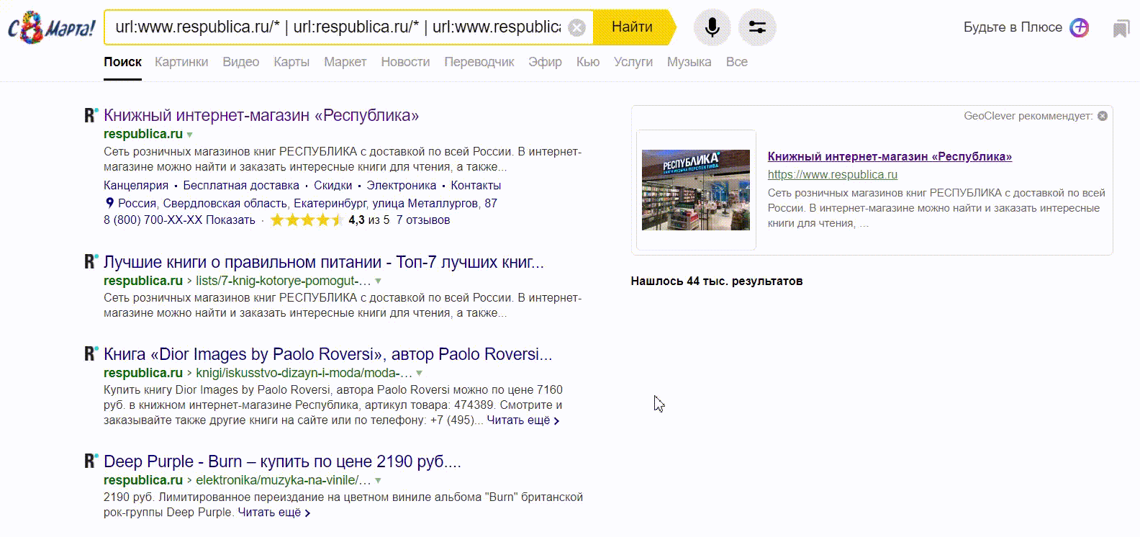Click the Найти search button
This screenshot has height=537, width=1140.
click(633, 27)
